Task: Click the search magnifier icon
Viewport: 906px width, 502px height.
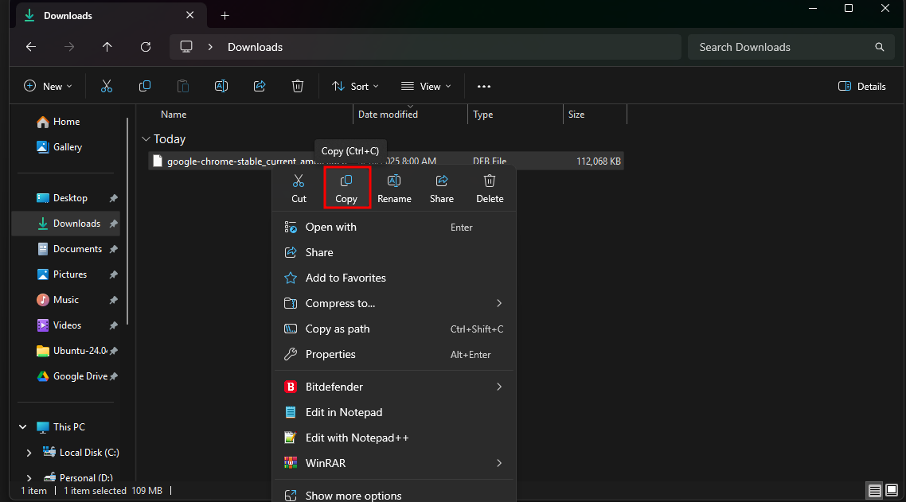Action: (880, 47)
